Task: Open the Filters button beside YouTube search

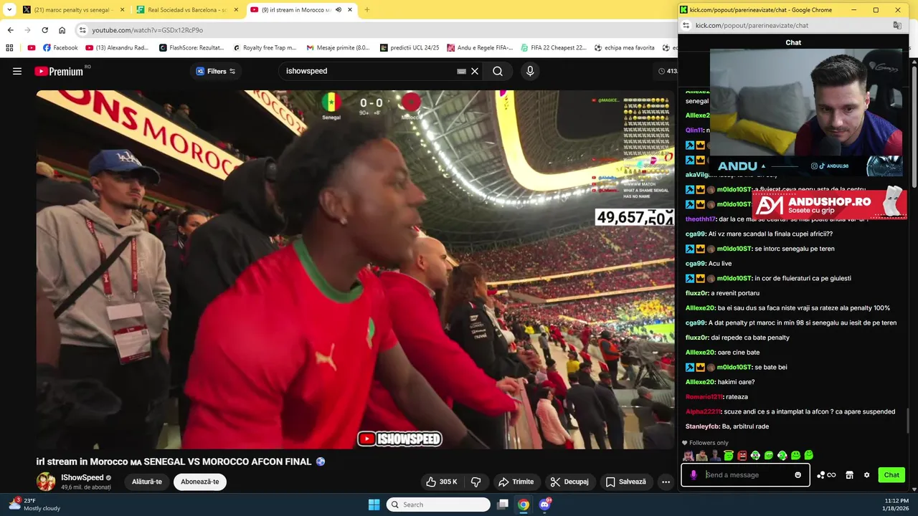Action: pos(216,71)
